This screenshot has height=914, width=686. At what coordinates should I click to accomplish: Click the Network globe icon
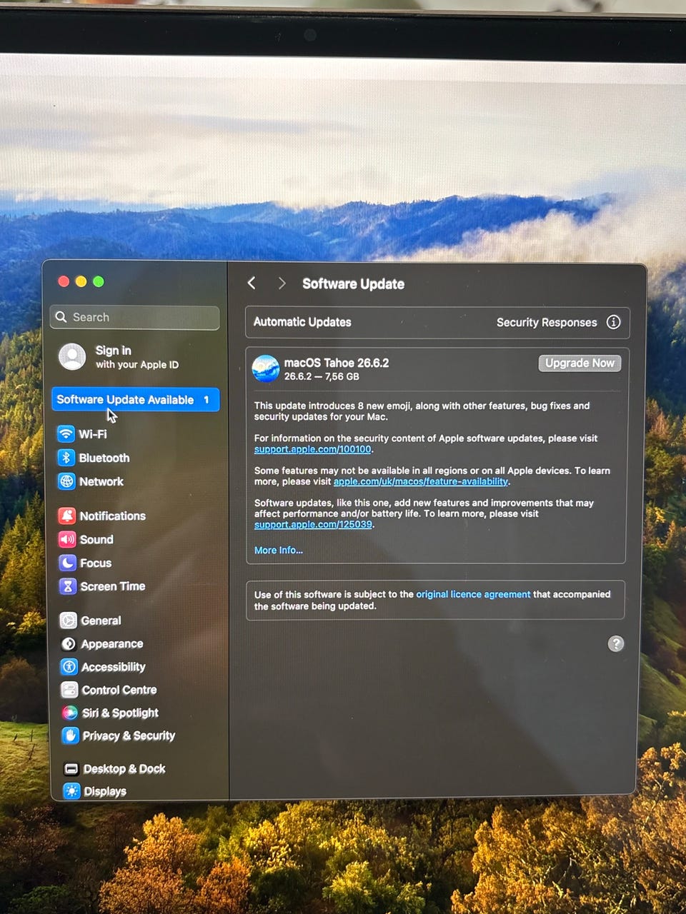[66, 481]
